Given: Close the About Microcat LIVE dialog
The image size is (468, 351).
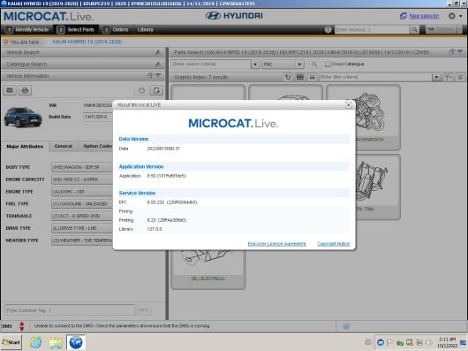Looking at the screenshot, I should [x=348, y=105].
